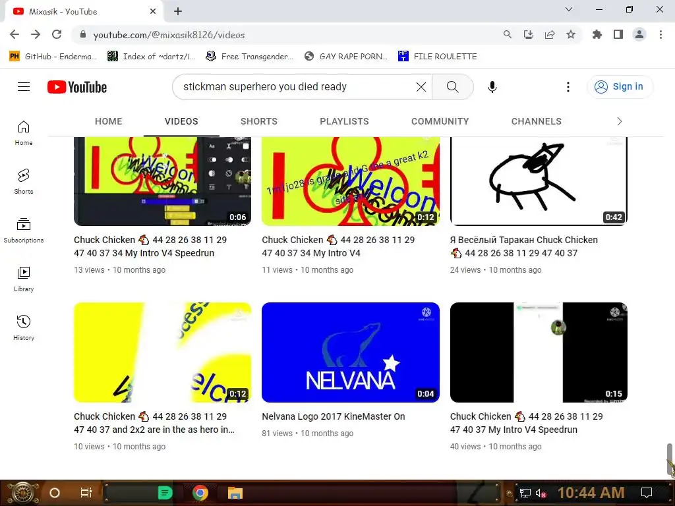The image size is (675, 506).
Task: Open History in the sidebar
Action: [x=24, y=327]
